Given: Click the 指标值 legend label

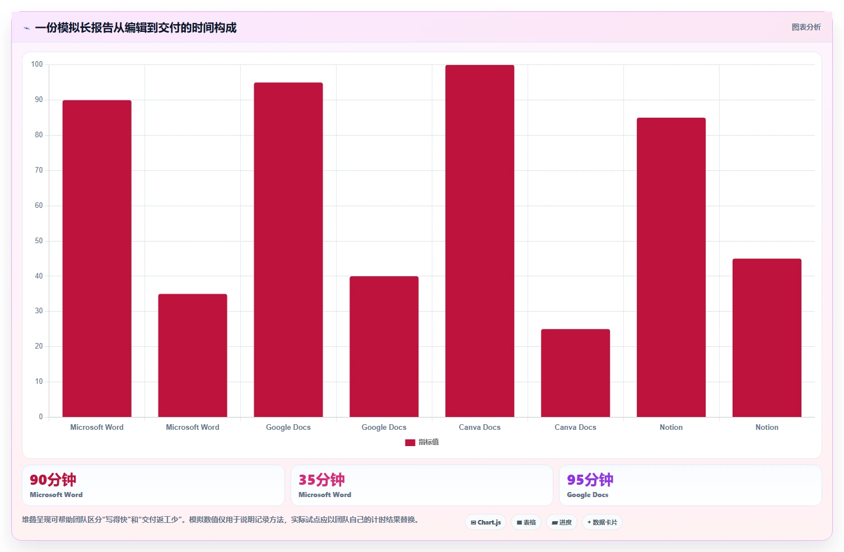Looking at the screenshot, I should pyautogui.click(x=429, y=442).
